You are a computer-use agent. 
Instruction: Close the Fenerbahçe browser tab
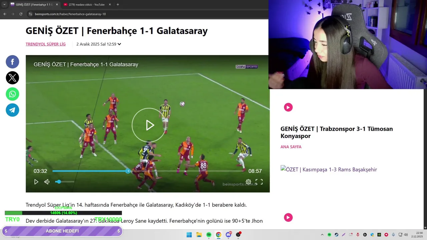click(57, 5)
